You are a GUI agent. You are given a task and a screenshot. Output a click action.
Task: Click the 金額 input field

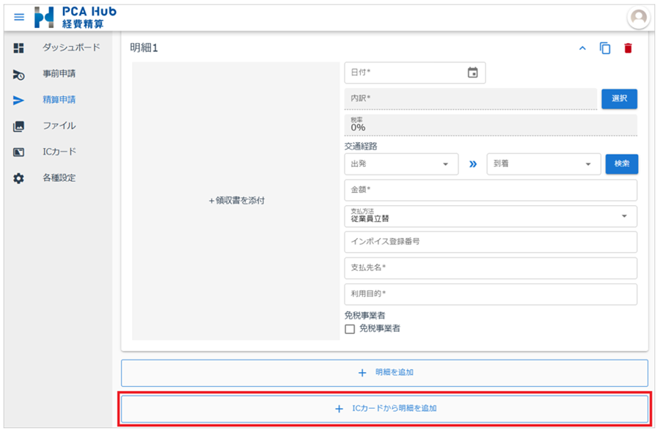[490, 190]
